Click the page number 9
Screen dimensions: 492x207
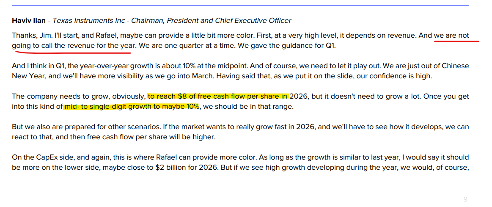(x=465, y=199)
